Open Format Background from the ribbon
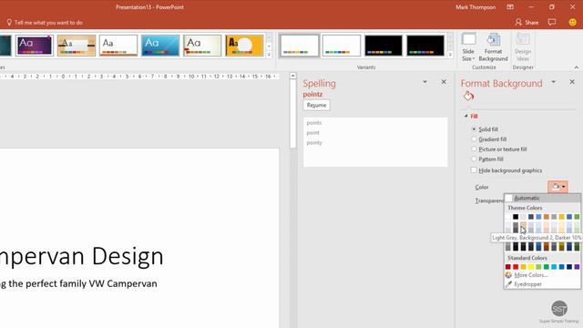This screenshot has height=328, width=583. (493, 47)
